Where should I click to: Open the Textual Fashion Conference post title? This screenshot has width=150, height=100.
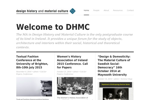(x=32, y=62)
